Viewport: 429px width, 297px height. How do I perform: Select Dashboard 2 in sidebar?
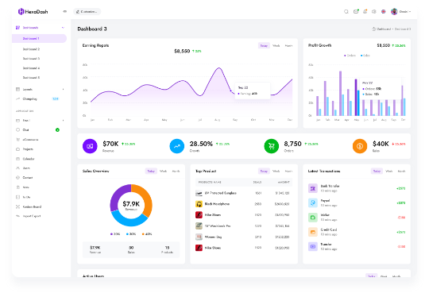(31, 49)
